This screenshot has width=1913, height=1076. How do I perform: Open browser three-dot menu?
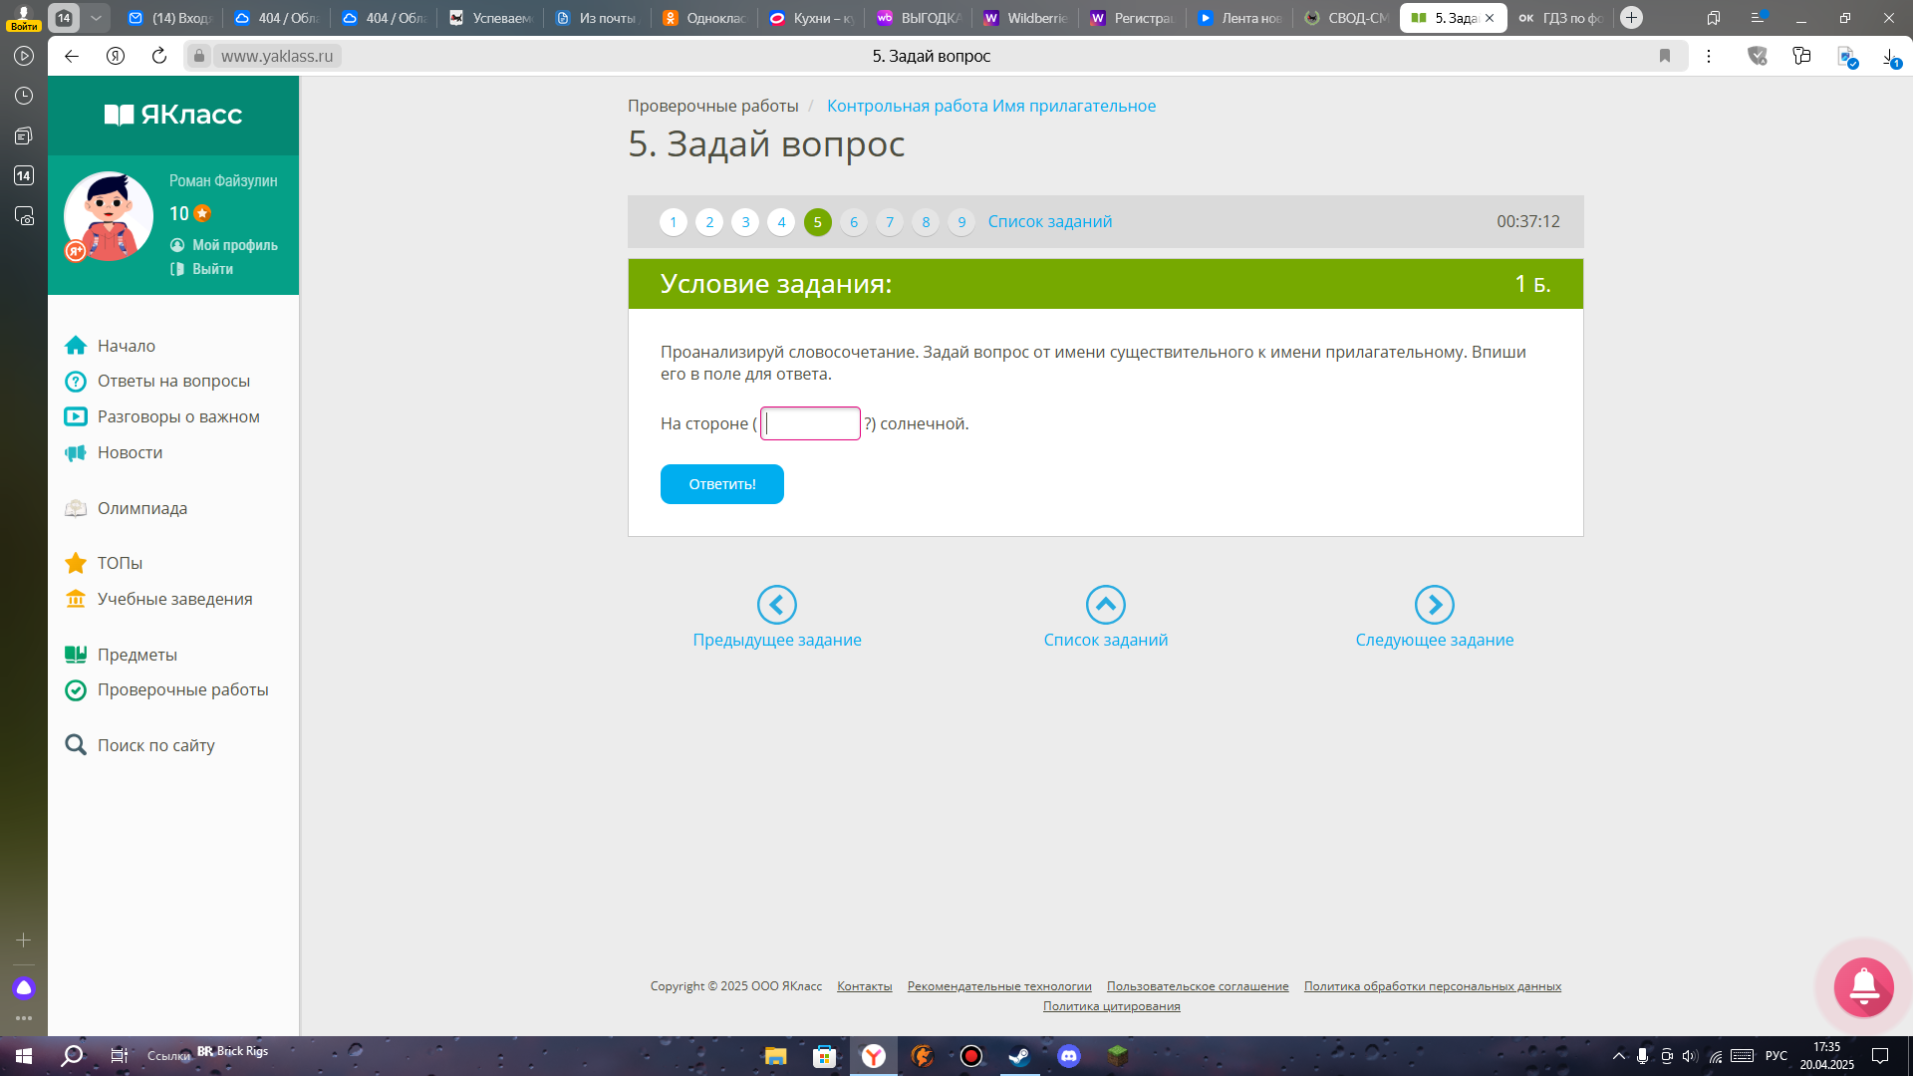point(1709,56)
